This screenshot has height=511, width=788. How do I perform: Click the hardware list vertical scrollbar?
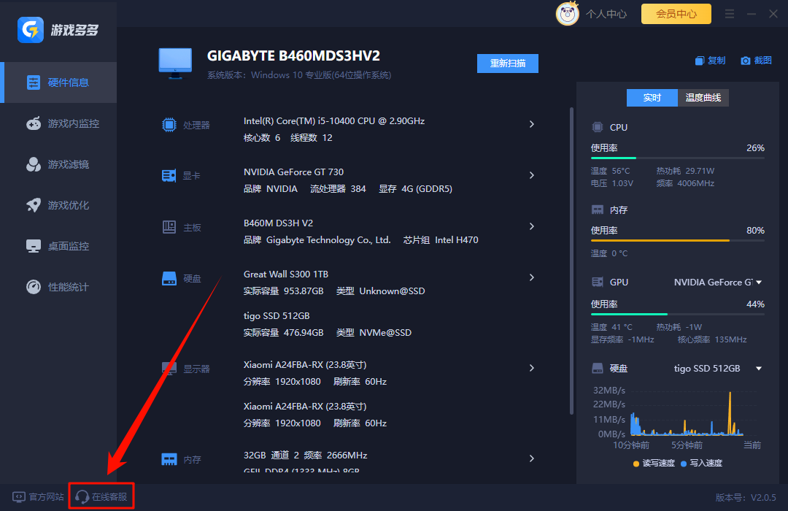tap(571, 255)
